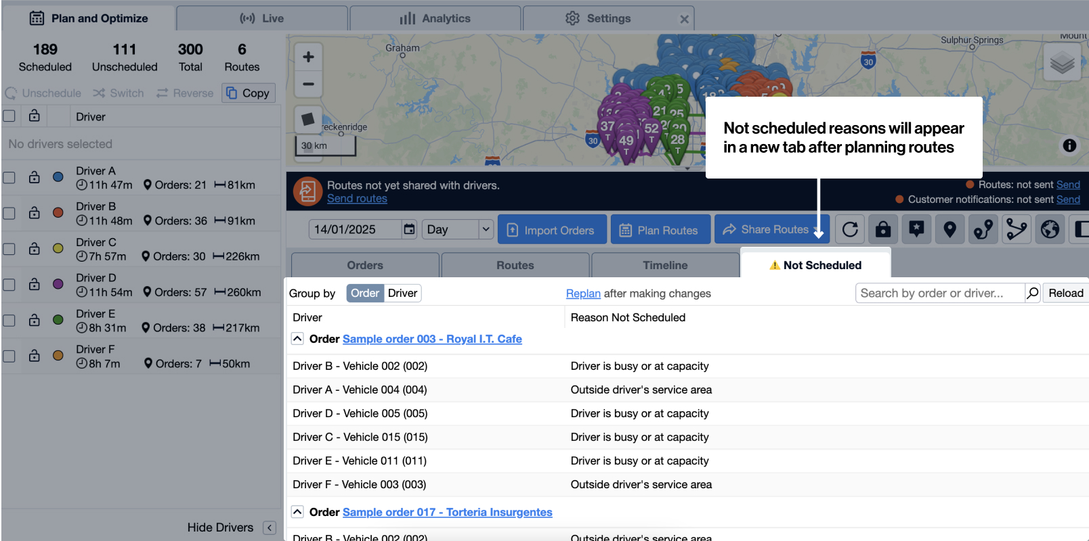Click Driver B's red color dot
Viewport: 1089px width, 541px height.
pos(58,212)
